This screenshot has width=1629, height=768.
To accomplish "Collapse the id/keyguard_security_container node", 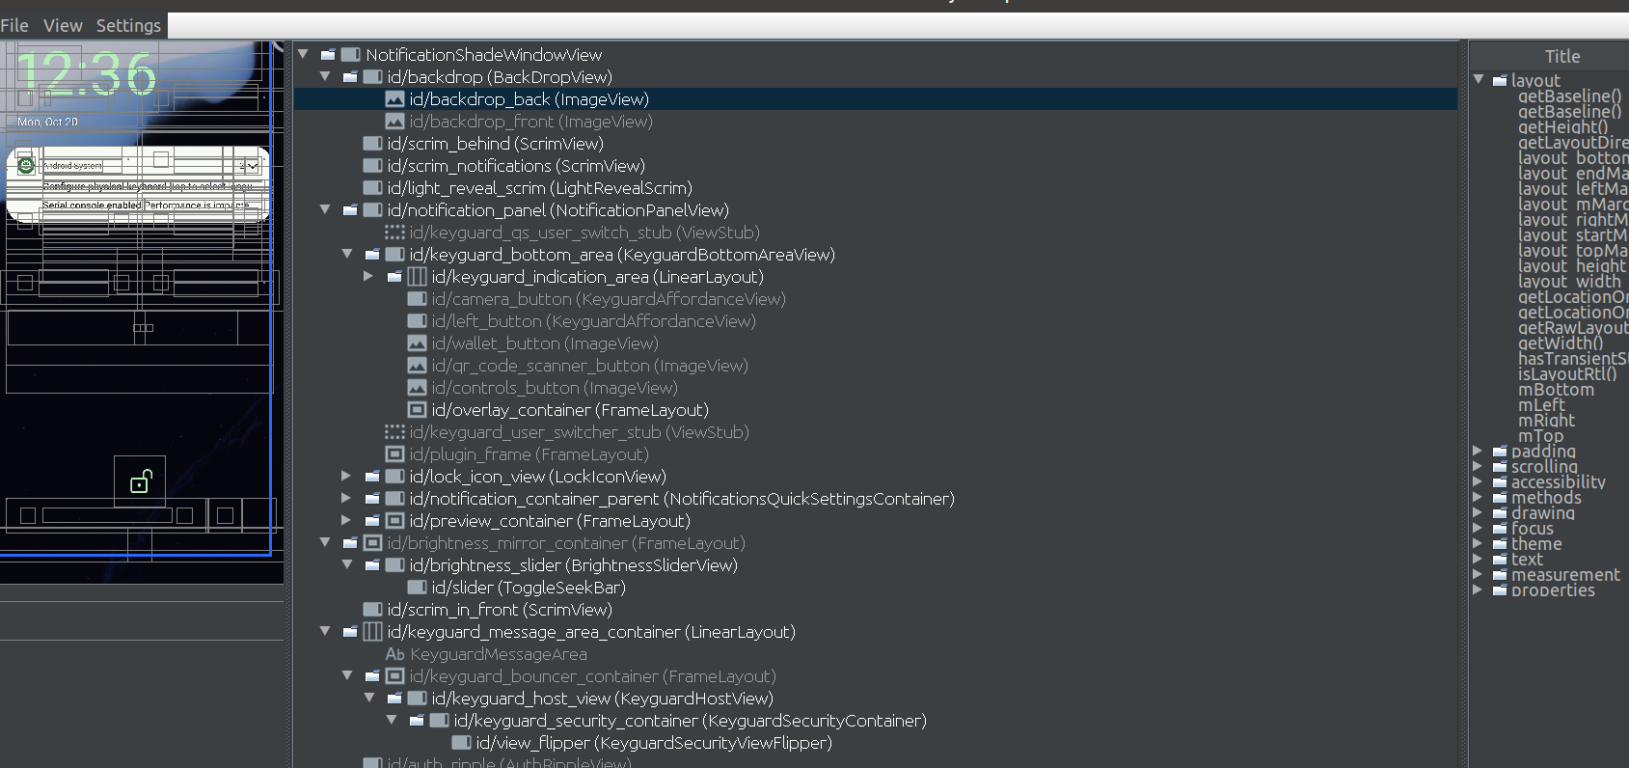I will [x=392, y=720].
